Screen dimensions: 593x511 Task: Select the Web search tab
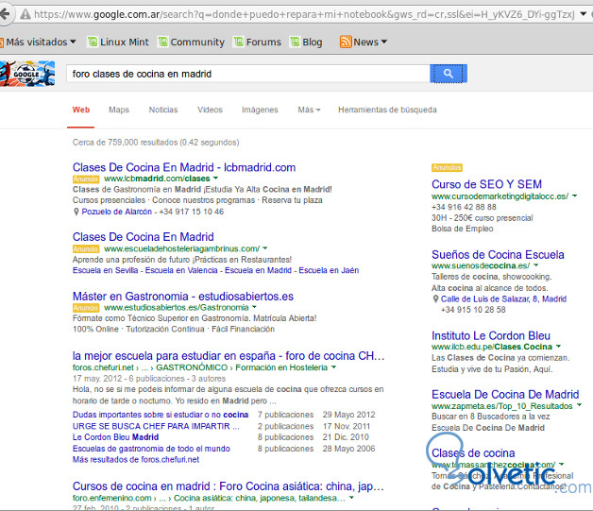81,110
